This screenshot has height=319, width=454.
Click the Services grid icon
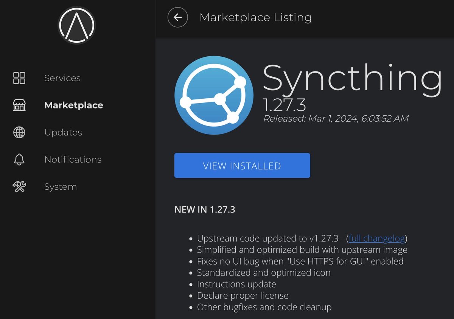(19, 78)
